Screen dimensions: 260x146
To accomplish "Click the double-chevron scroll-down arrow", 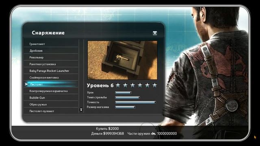I will 81,109.
